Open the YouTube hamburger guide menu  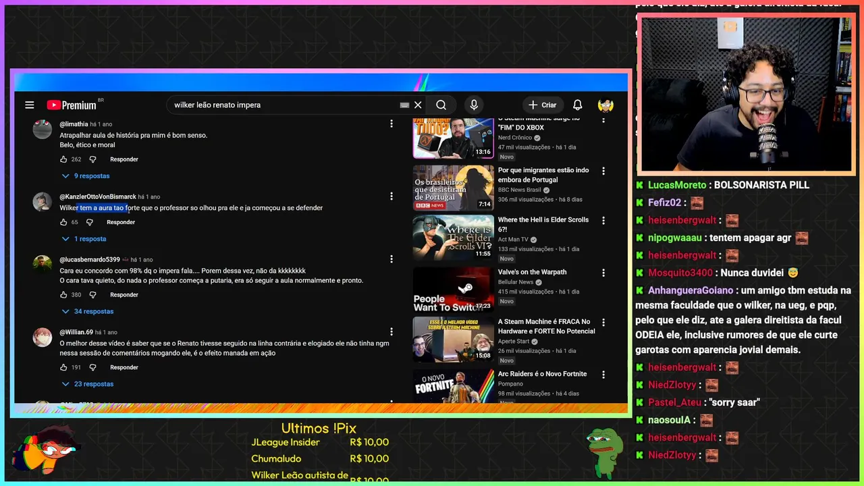[x=30, y=105]
